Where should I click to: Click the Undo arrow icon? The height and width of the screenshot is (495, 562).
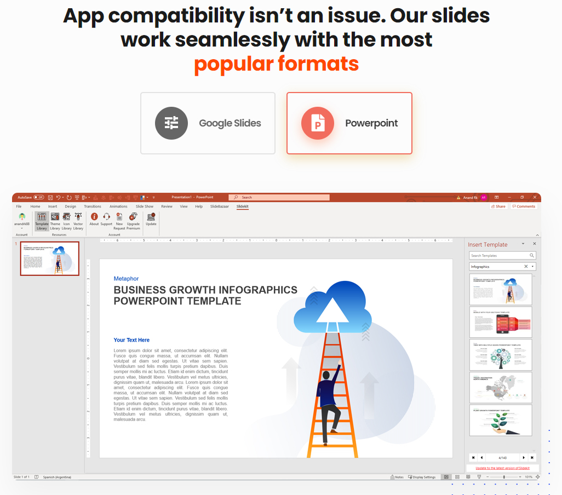pyautogui.click(x=59, y=197)
